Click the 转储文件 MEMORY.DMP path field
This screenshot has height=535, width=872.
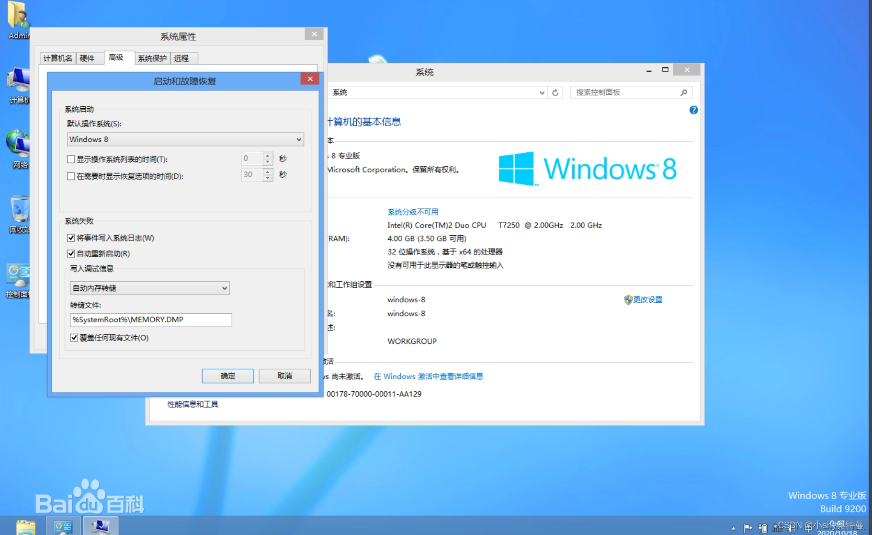(x=151, y=319)
